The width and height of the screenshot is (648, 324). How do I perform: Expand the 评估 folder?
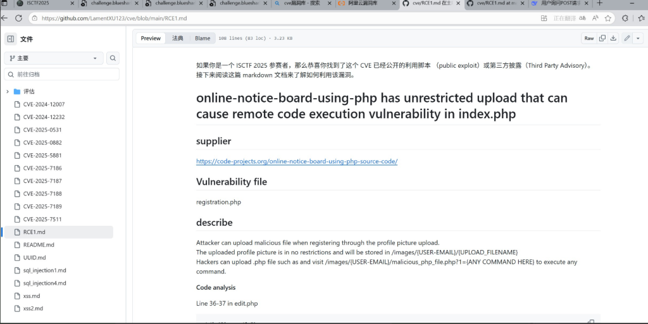8,91
